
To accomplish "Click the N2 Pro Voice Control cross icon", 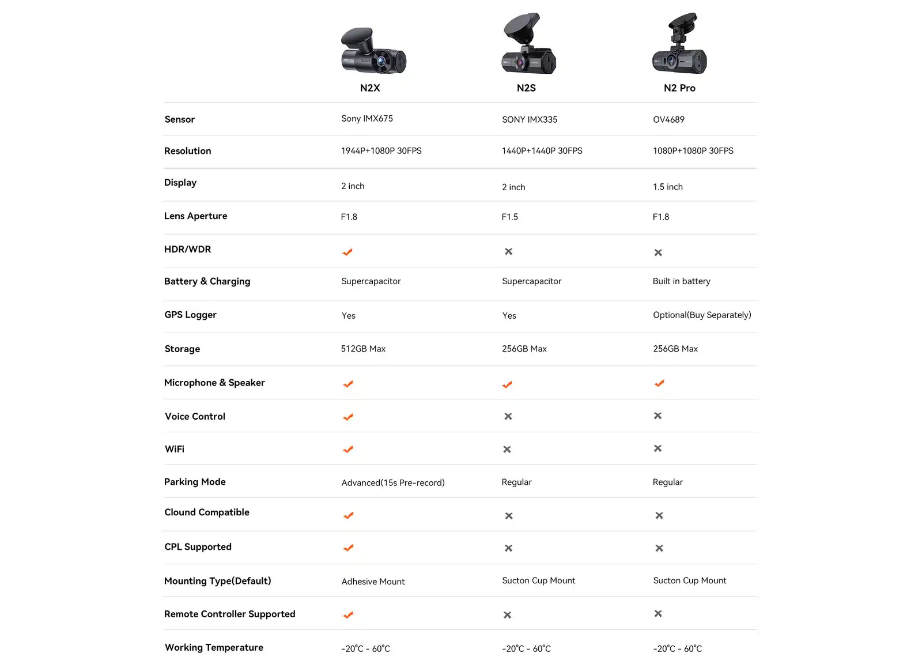I will coord(658,416).
